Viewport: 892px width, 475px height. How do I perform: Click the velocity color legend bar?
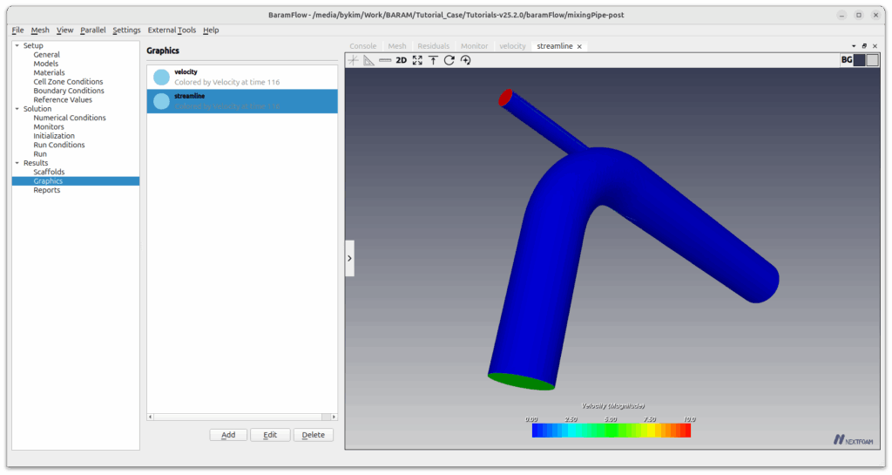coord(612,431)
